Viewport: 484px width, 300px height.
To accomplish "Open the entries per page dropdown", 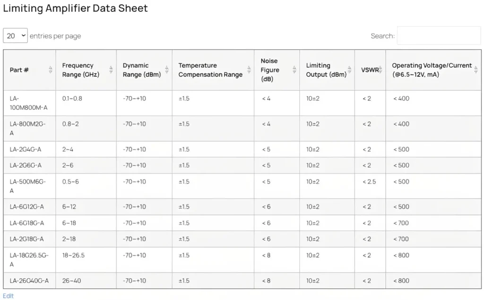I will [15, 35].
